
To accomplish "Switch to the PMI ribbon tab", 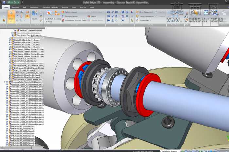I will tap(25, 7).
